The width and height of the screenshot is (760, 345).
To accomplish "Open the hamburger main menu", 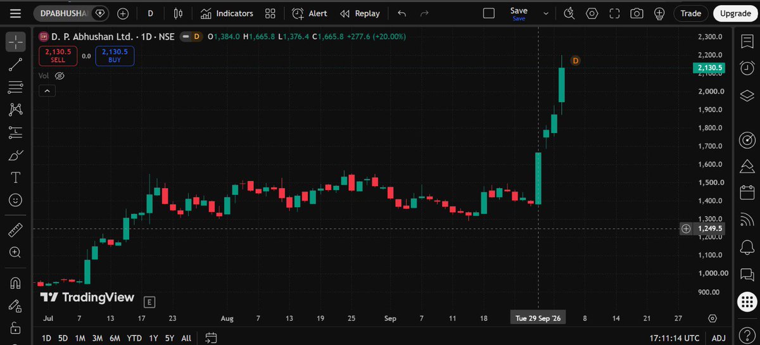I will [x=16, y=13].
